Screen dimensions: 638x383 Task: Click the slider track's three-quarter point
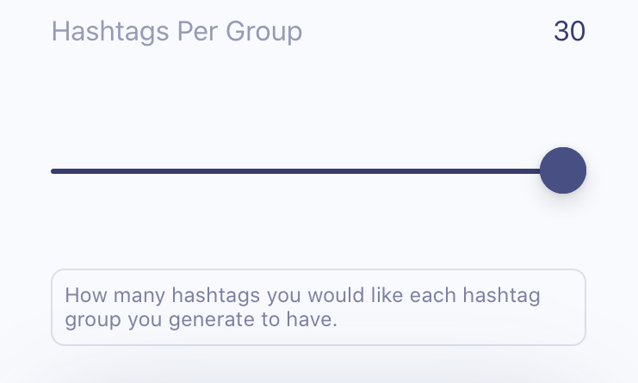pyautogui.click(x=435, y=171)
